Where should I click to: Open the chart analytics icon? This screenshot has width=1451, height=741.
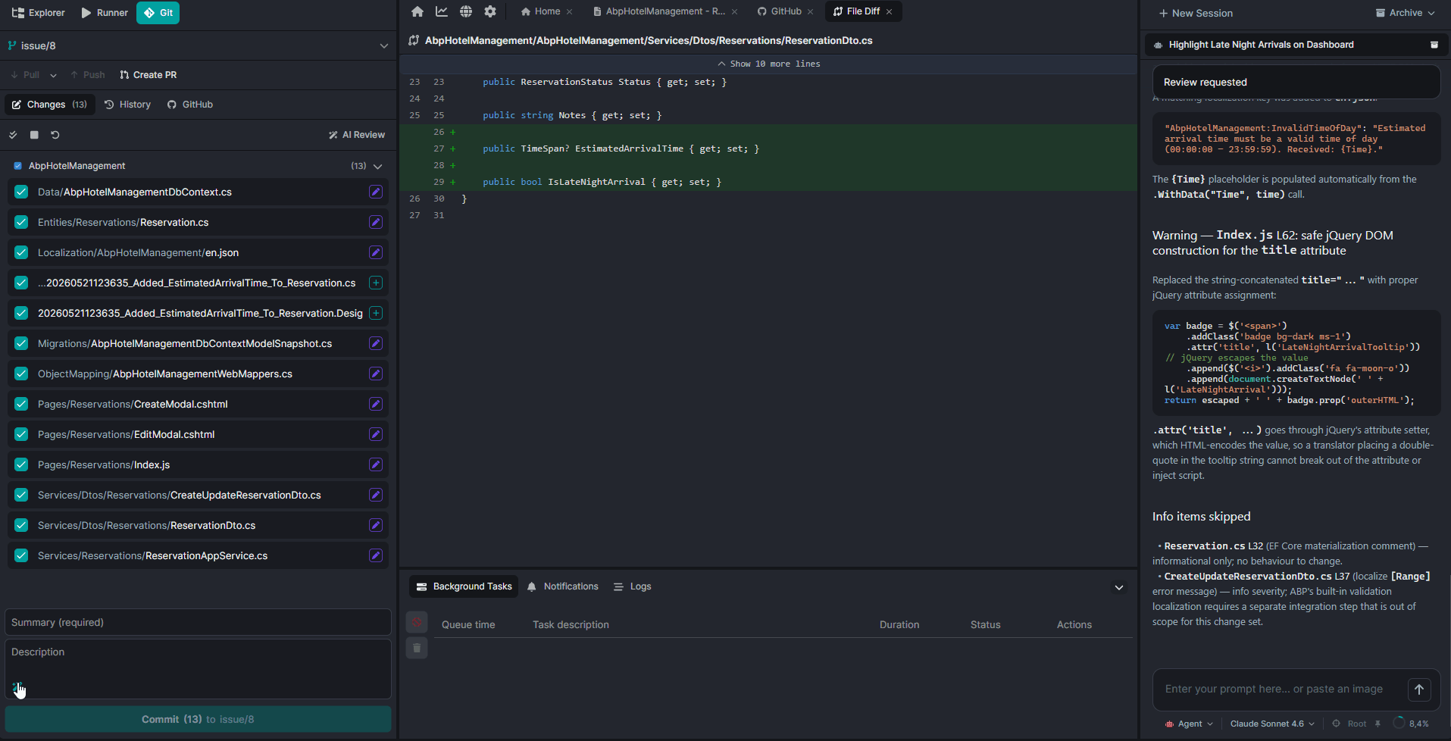tap(442, 11)
